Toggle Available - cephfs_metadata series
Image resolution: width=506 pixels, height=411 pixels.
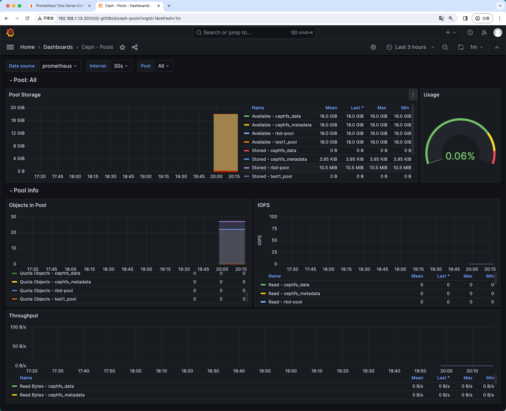[281, 125]
